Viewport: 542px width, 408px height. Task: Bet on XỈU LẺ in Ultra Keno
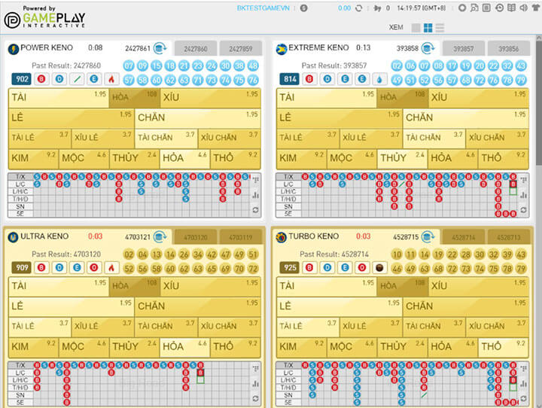point(102,327)
